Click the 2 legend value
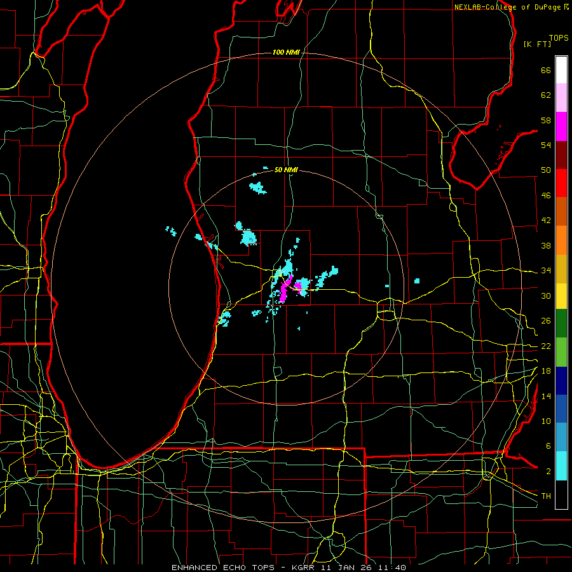This screenshot has height=572, width=572. [548, 472]
